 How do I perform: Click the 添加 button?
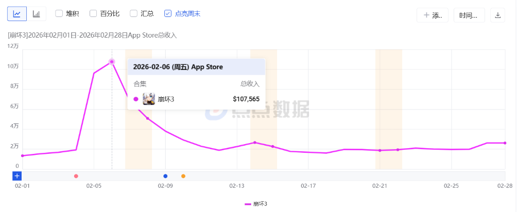(433, 15)
